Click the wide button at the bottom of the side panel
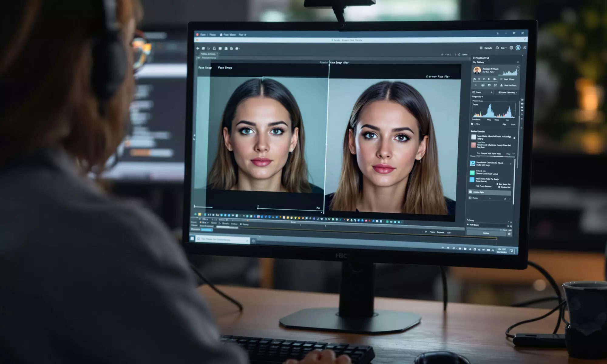The width and height of the screenshot is (607, 364). pos(487,233)
